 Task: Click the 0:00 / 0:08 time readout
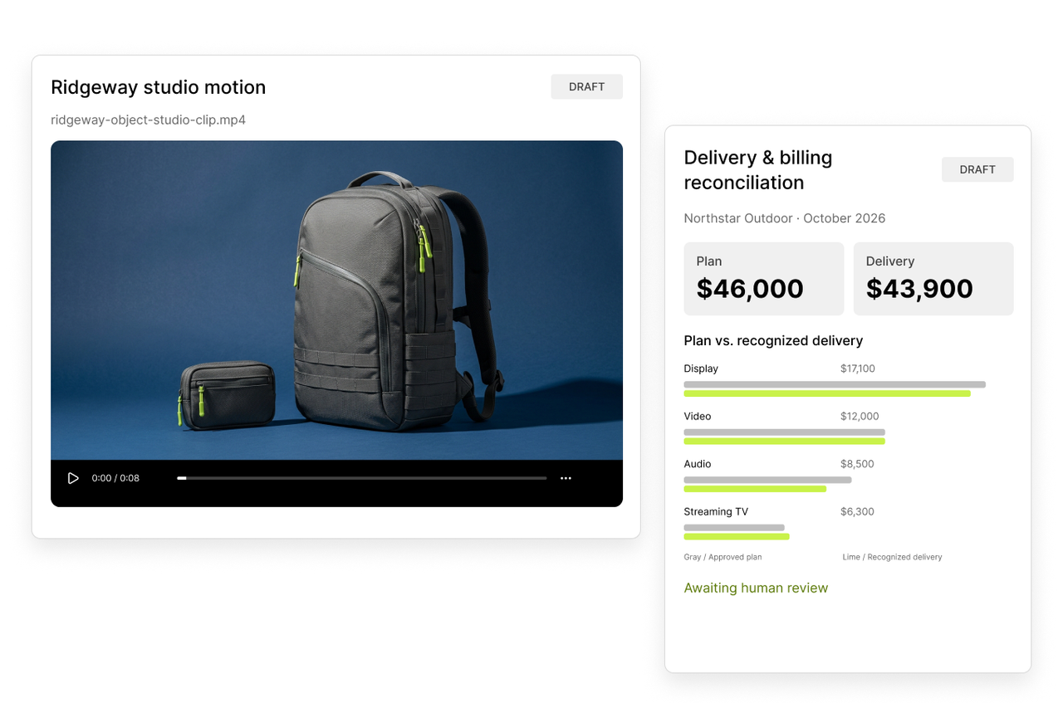tap(115, 478)
